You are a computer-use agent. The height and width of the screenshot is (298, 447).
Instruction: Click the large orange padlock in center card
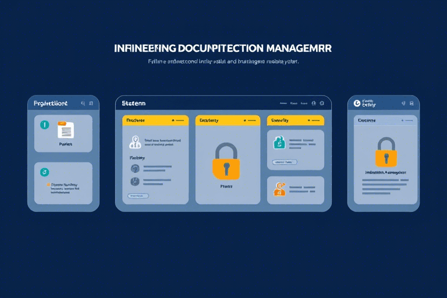coord(225,161)
